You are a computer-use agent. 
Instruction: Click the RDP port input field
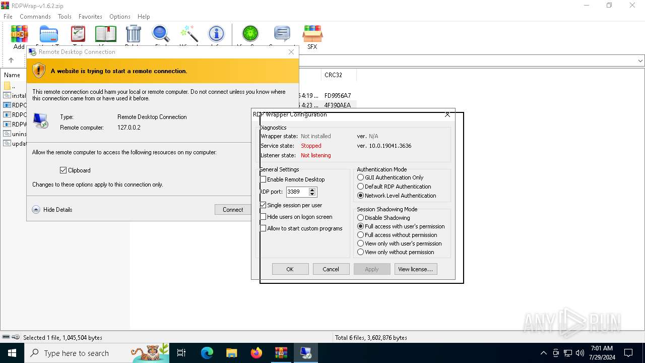point(297,192)
